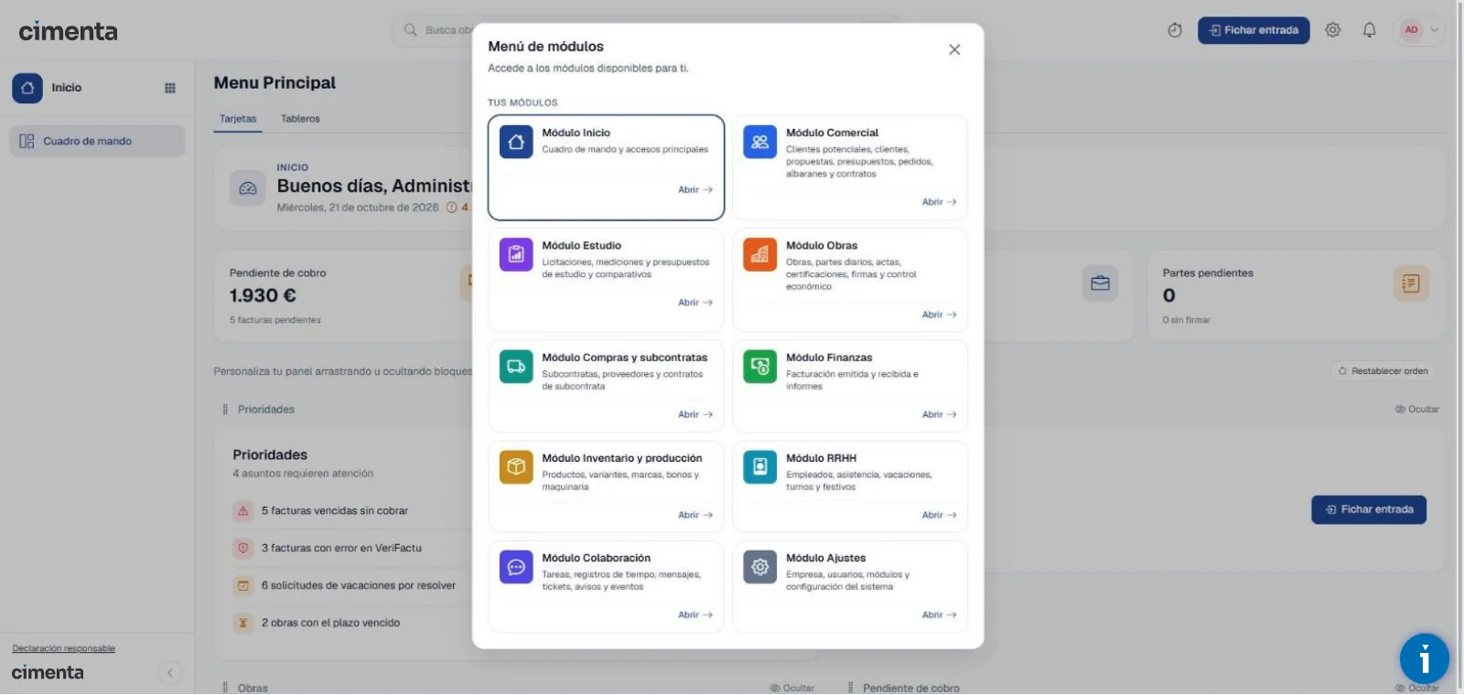Screen dimensions: 1464x695
Task: Click Restablecer orden button
Action: pyautogui.click(x=1383, y=371)
